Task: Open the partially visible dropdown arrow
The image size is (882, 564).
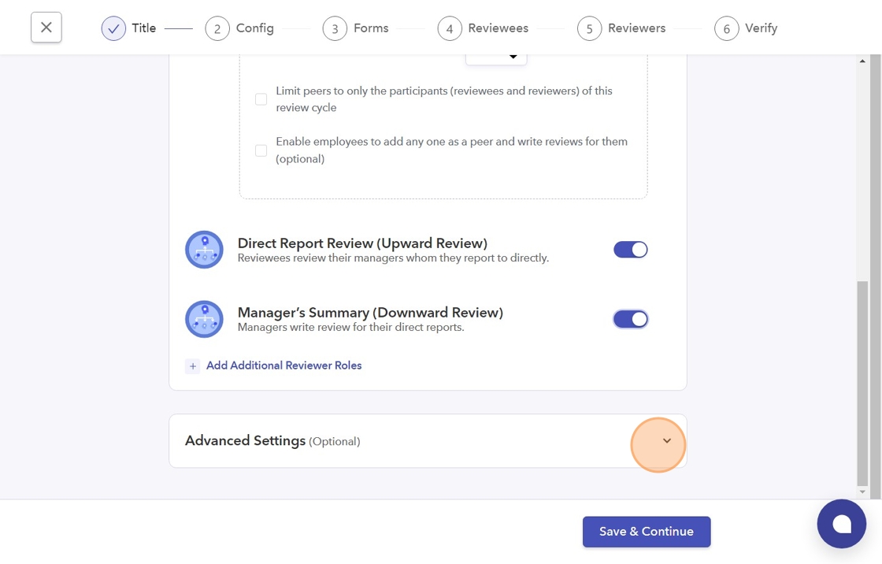Action: click(x=513, y=57)
